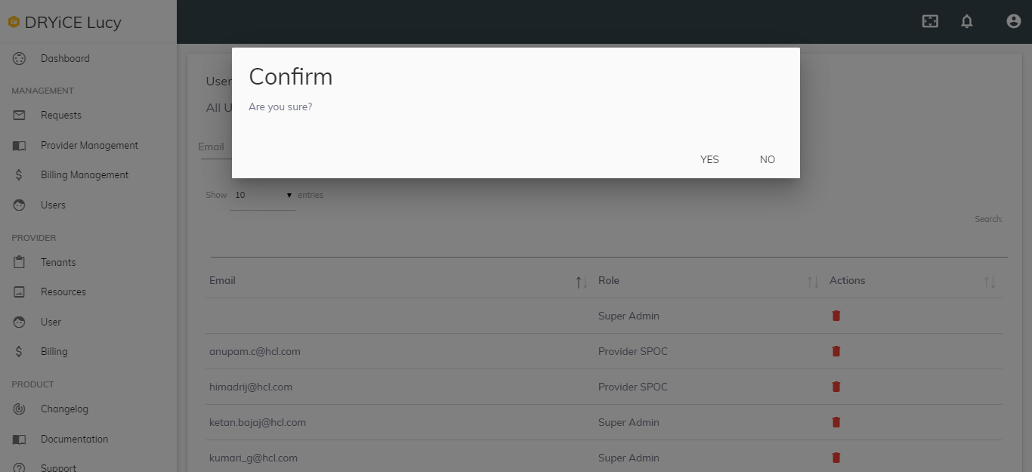
Task: Open the notifications bell
Action: (966, 21)
